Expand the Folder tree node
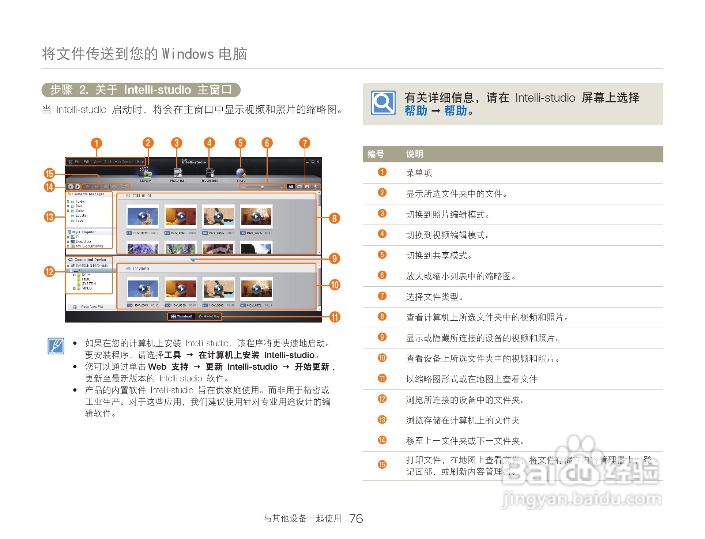Image resolution: width=705 pixels, height=539 pixels. (x=68, y=201)
